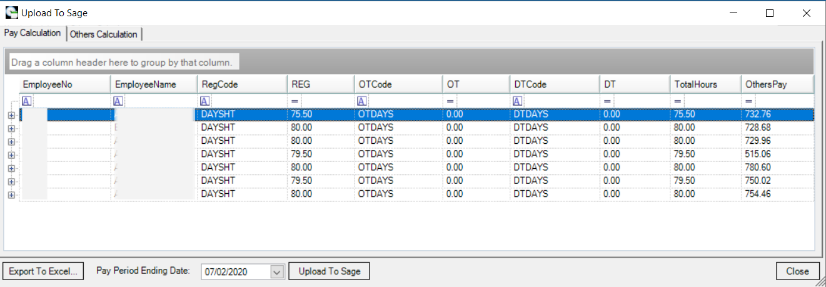This screenshot has width=826, height=287.
Task: Click the EmployeeNo filter condition icon
Action: 26,101
